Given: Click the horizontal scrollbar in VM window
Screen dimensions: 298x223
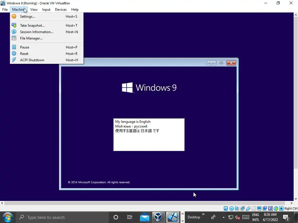Looking at the screenshot, I should coord(144,203).
